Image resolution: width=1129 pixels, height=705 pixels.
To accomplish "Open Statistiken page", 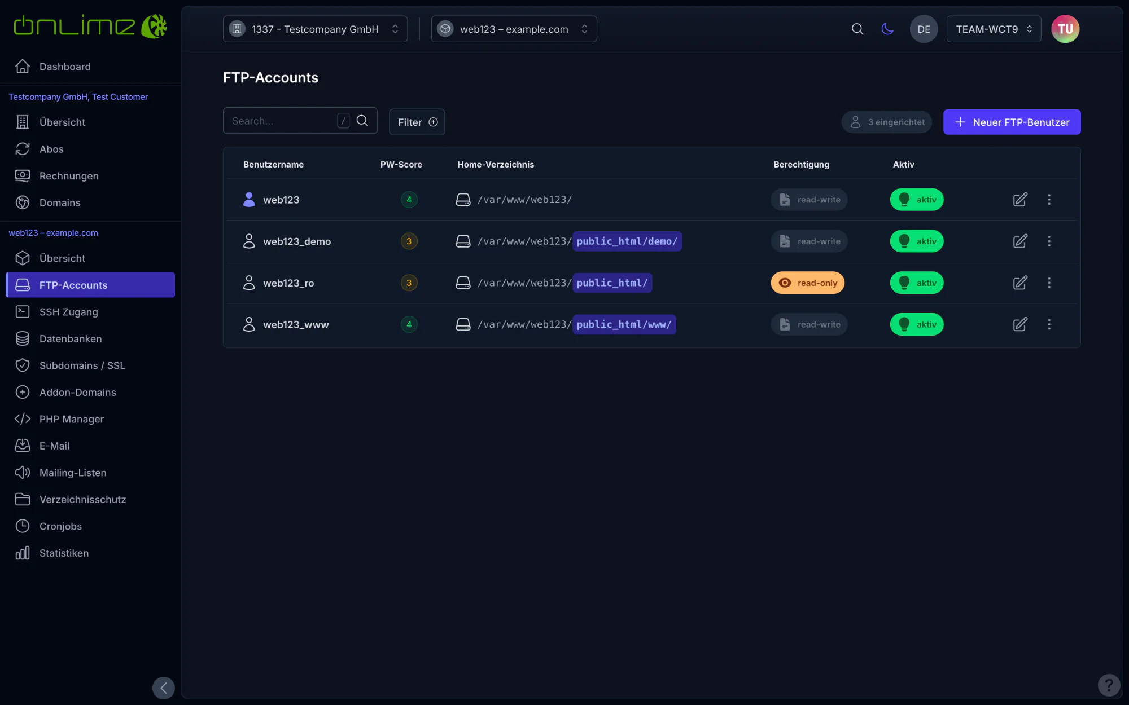I will click(x=90, y=553).
